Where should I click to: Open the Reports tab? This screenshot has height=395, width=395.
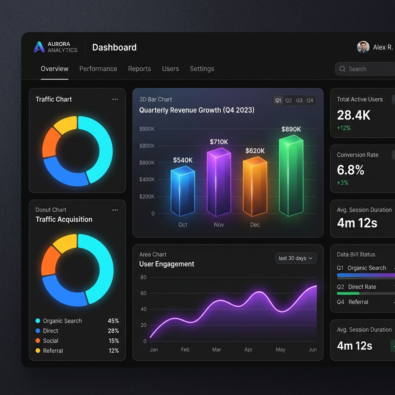(x=140, y=69)
